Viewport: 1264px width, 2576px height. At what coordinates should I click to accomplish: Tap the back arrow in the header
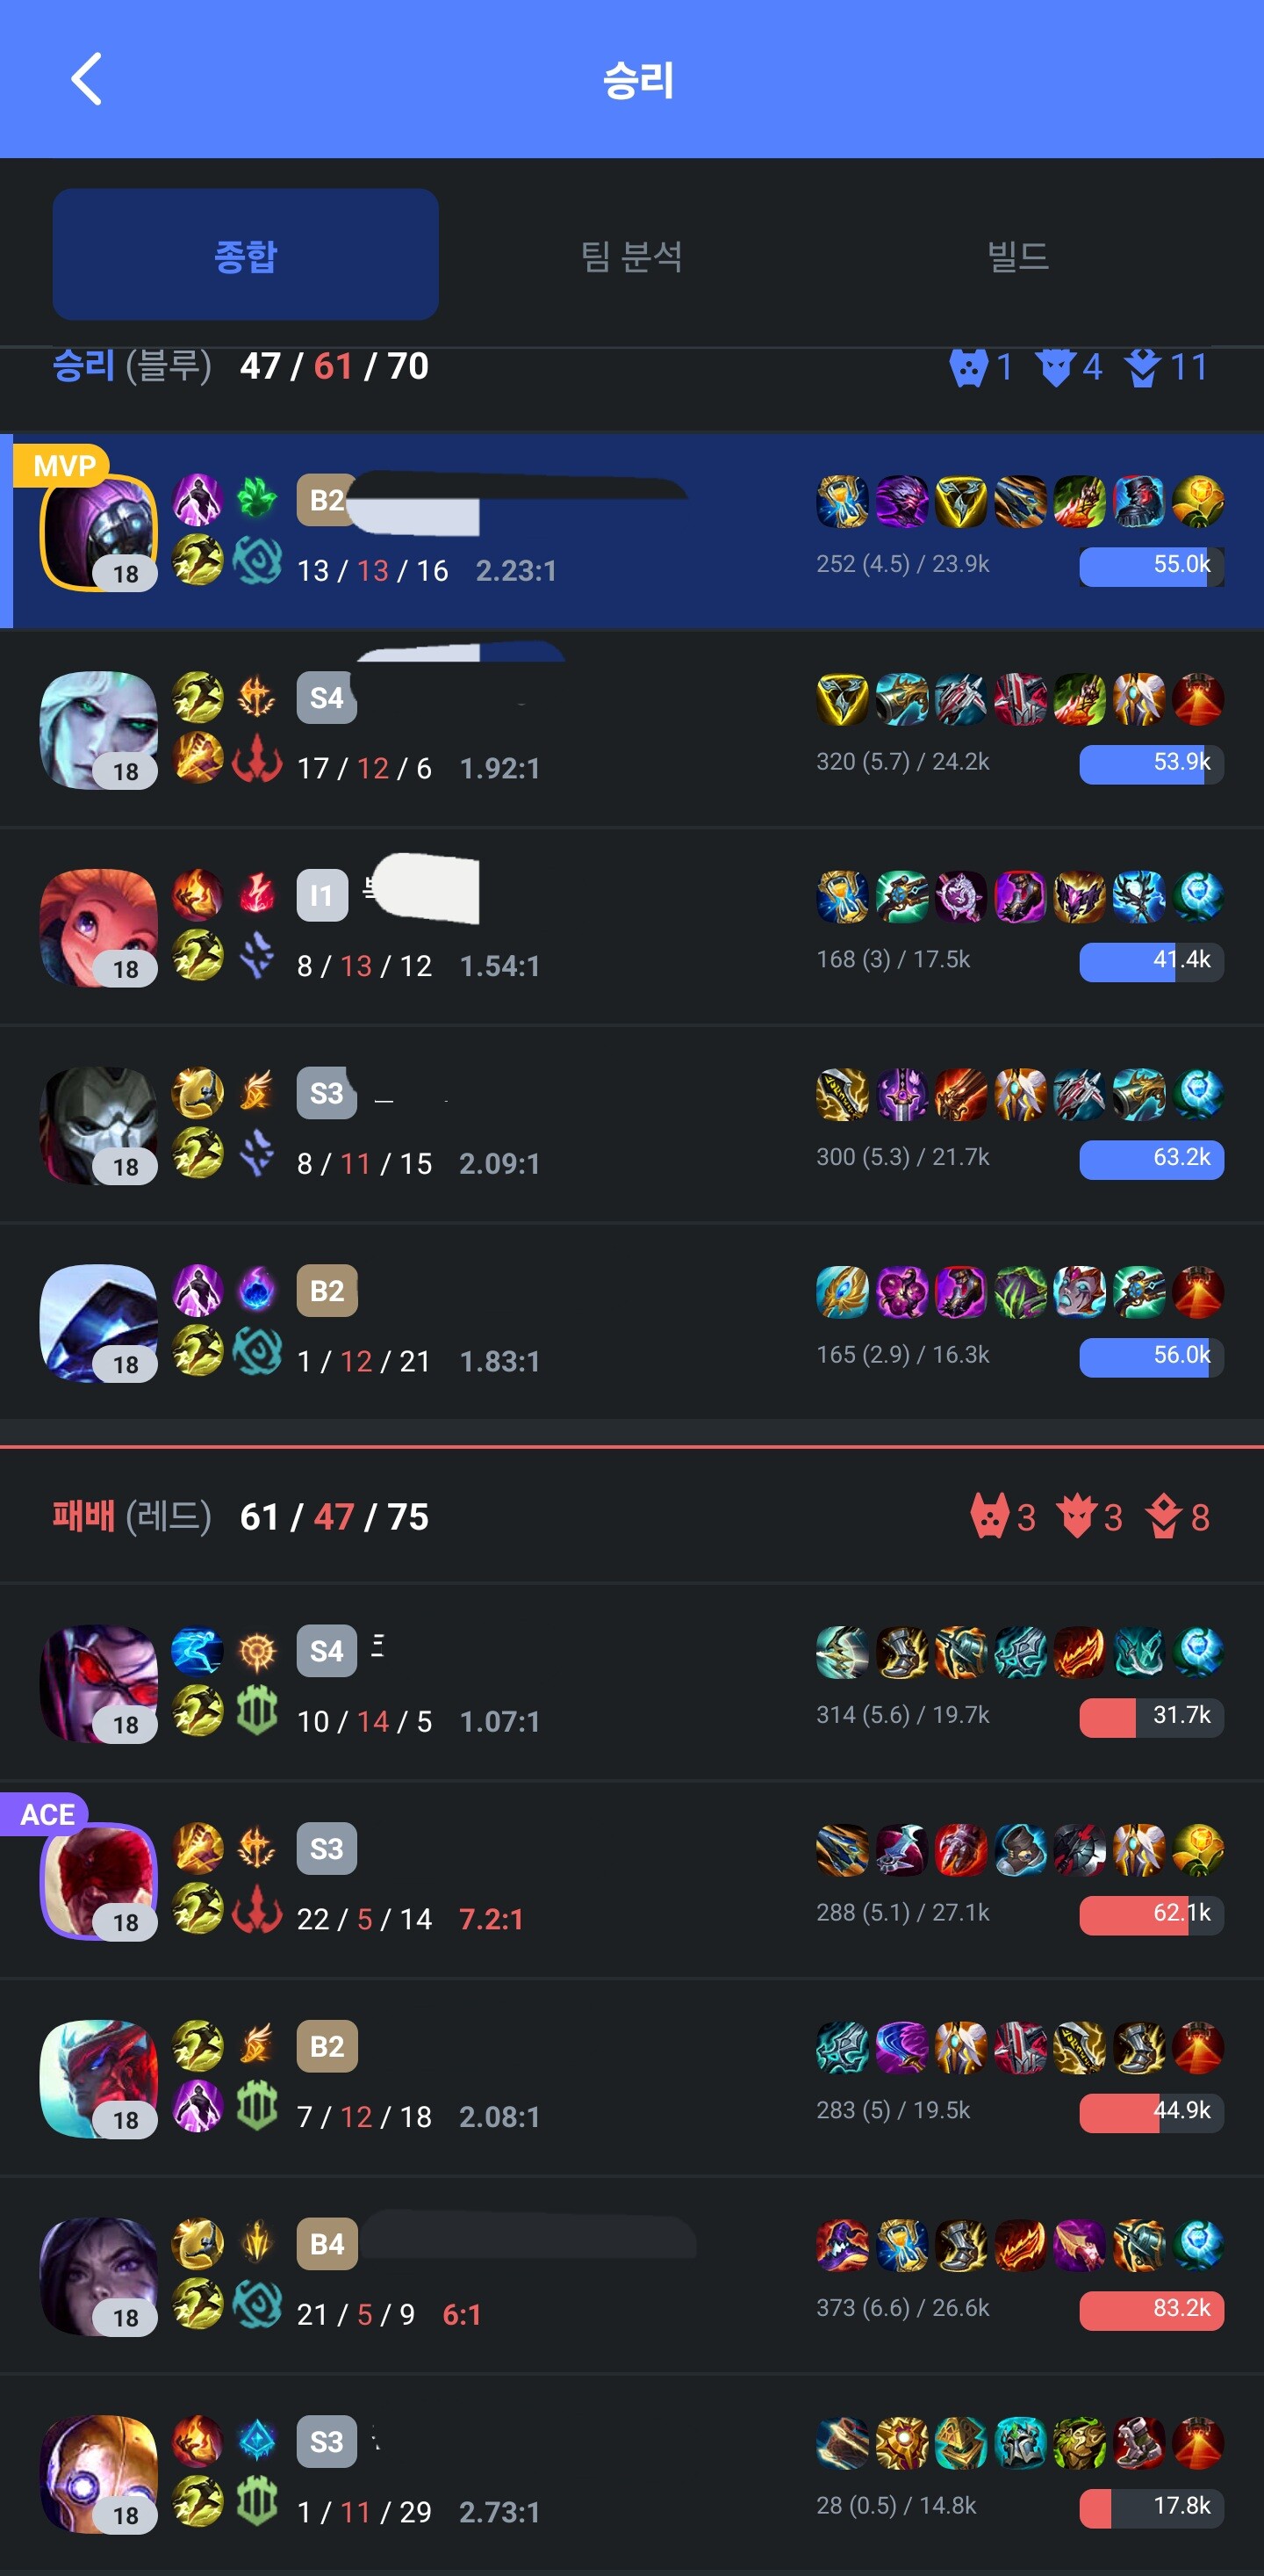coord(87,79)
